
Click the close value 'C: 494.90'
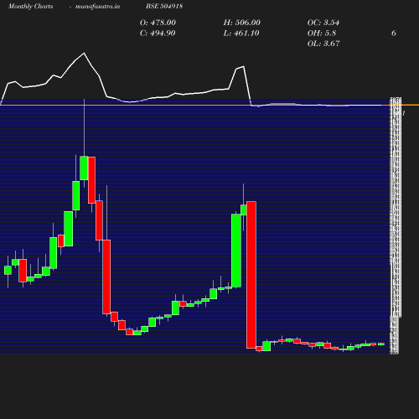coord(158,33)
